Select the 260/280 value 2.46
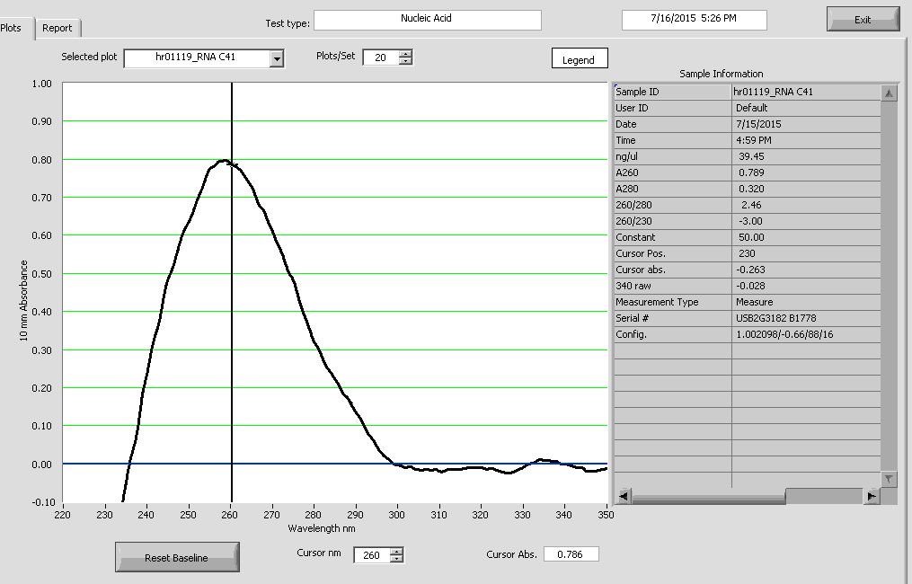Screen dimensions: 912x584 point(806,206)
